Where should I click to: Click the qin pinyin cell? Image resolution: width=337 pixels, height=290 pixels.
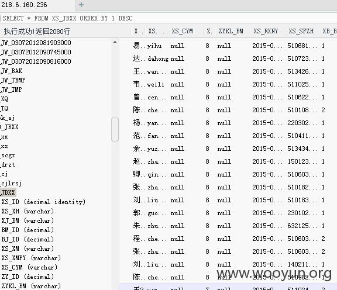[x=157, y=175]
